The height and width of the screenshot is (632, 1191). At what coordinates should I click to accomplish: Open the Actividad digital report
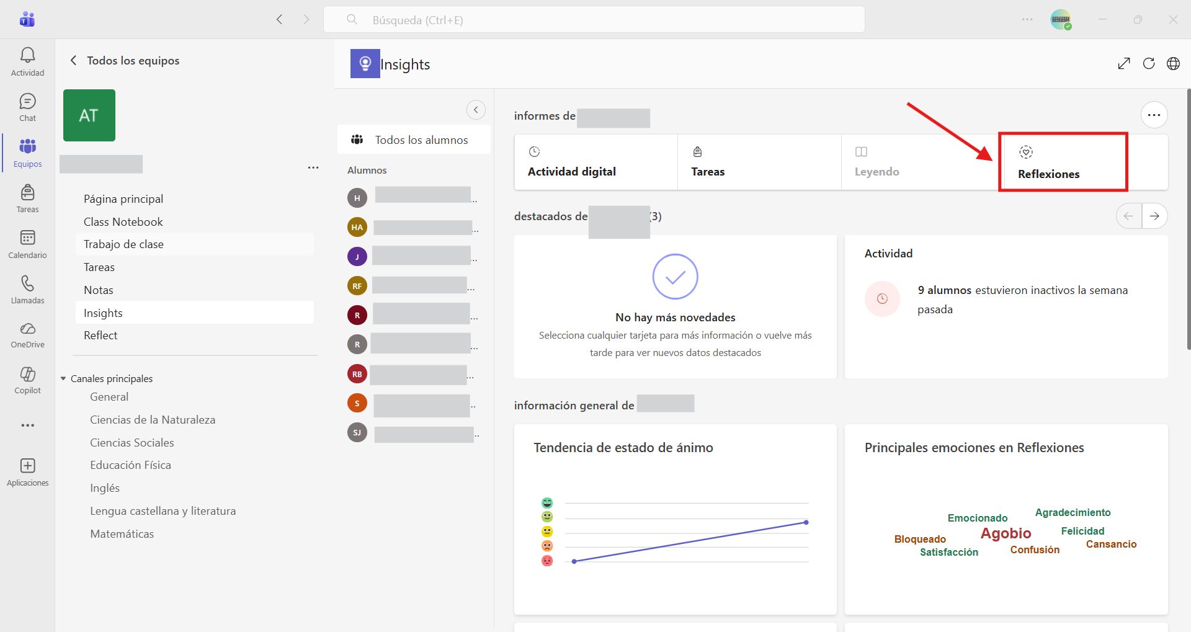(x=595, y=162)
